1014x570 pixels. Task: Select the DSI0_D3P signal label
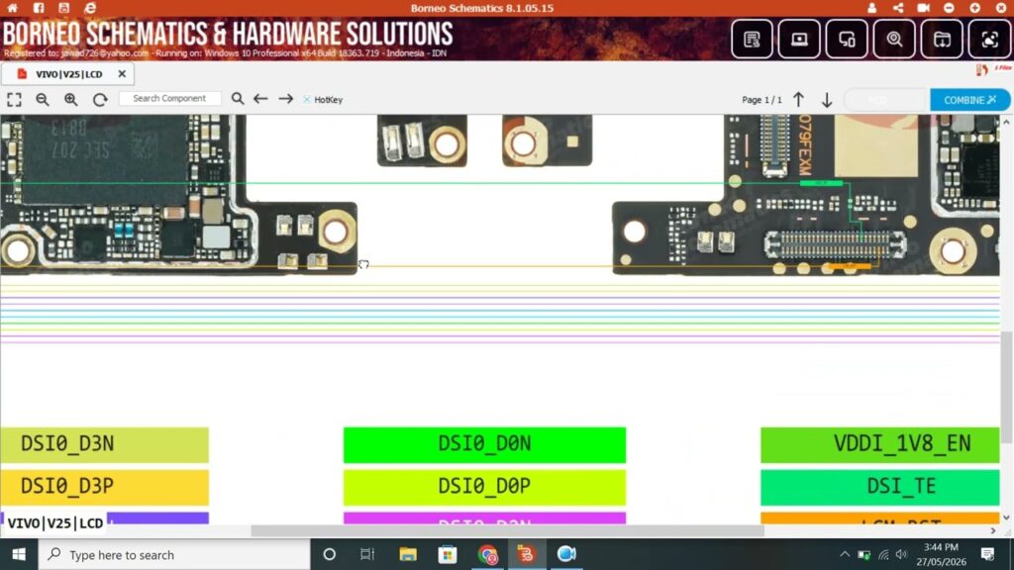tap(104, 487)
